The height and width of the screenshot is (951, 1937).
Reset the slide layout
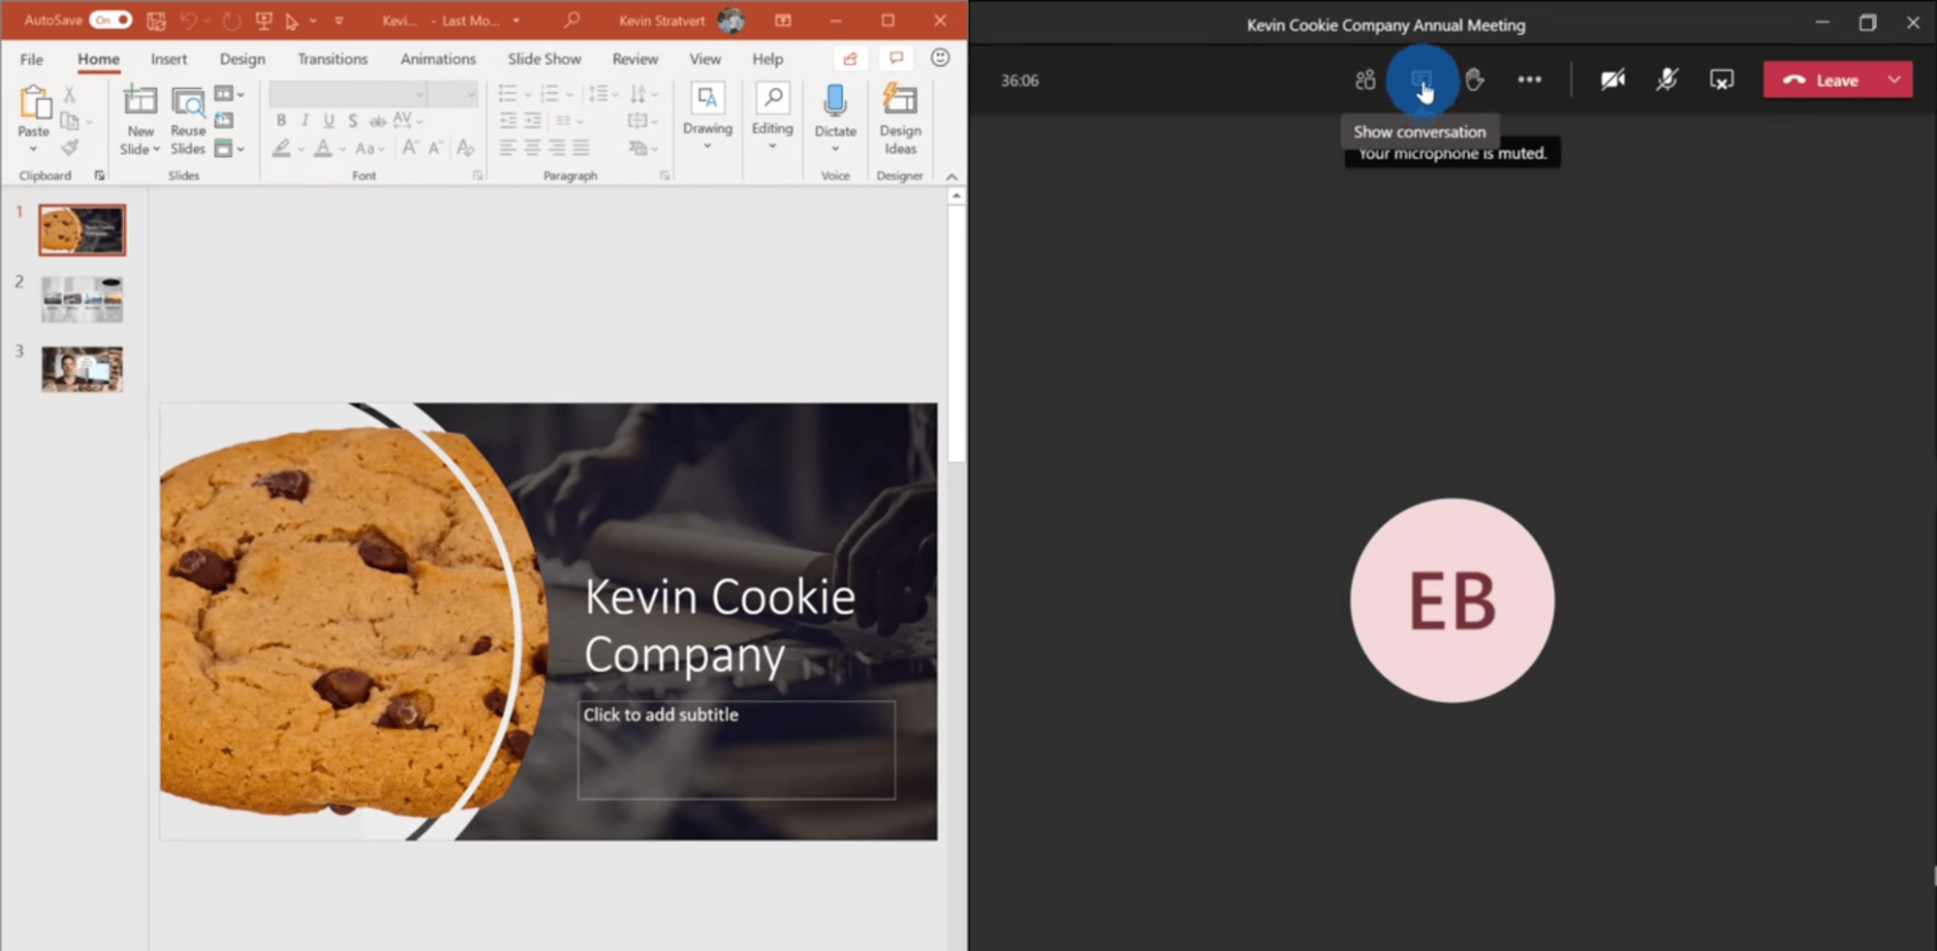click(x=224, y=120)
